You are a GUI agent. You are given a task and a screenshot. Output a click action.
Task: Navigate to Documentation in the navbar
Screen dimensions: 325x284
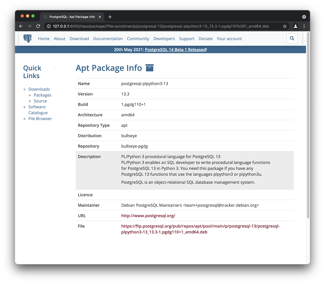coord(108,39)
